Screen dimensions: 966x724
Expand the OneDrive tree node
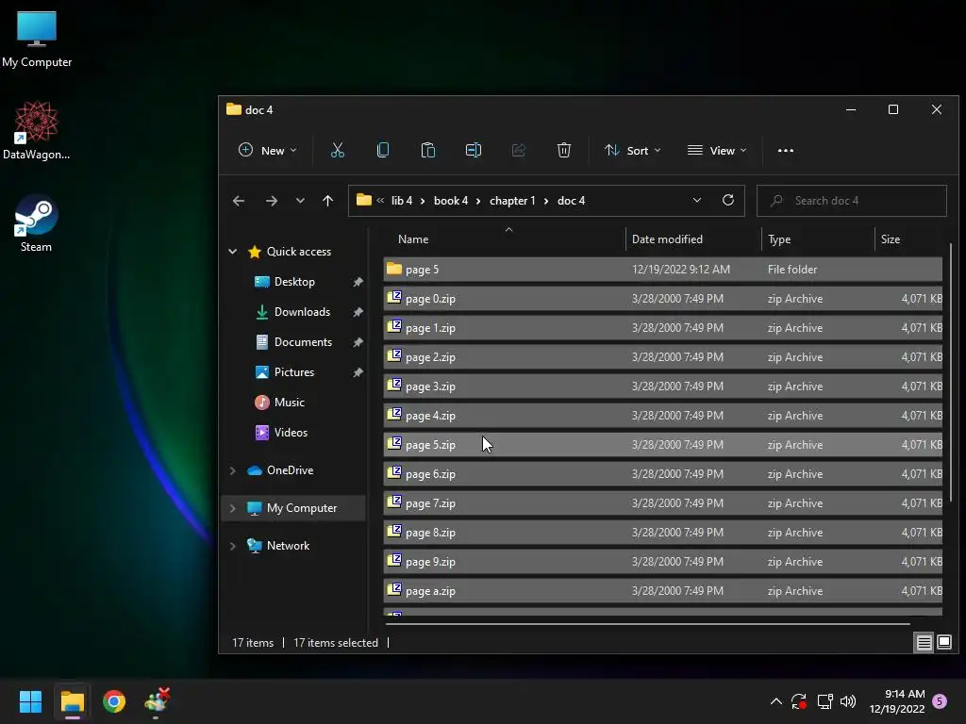tap(233, 470)
